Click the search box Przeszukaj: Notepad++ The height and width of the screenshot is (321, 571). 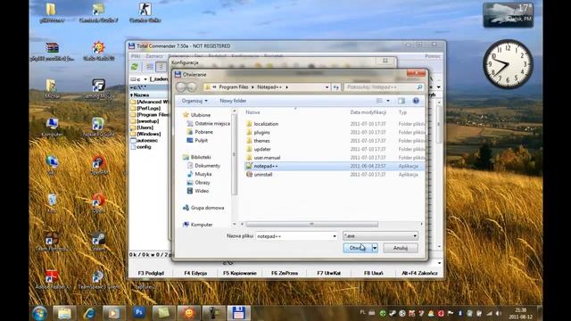coord(384,87)
